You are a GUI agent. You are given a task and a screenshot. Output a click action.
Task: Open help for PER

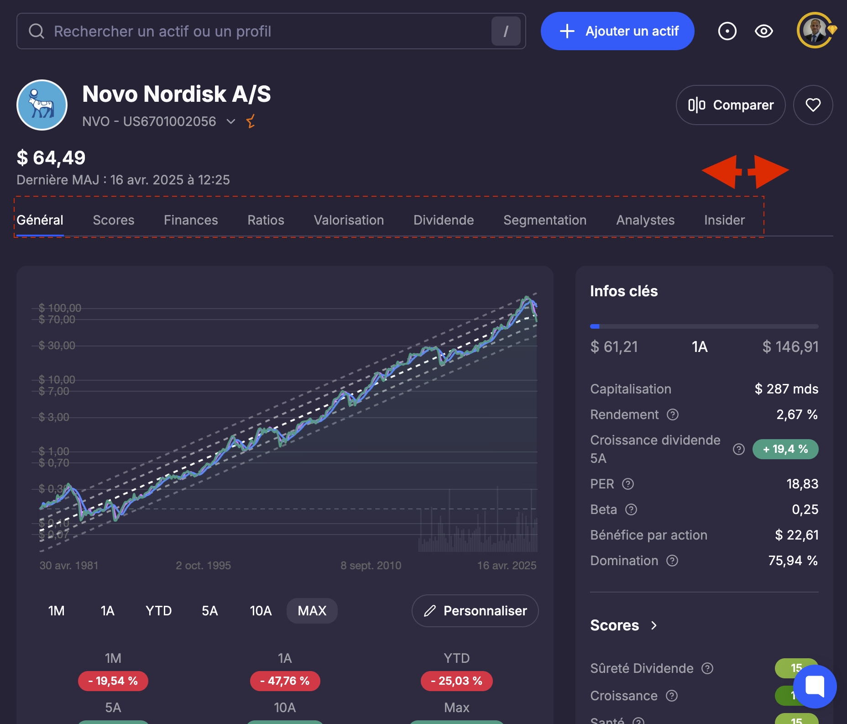click(628, 484)
